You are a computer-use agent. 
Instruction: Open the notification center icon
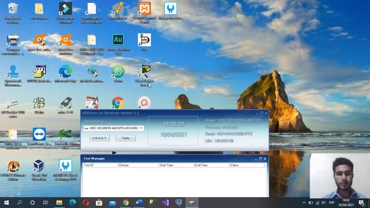[x=362, y=203]
